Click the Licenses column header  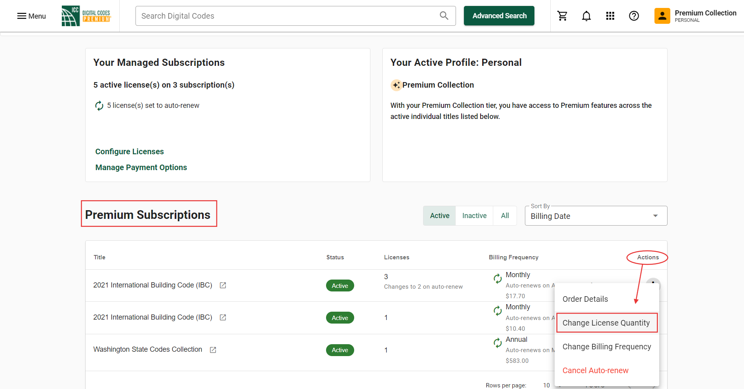[397, 257]
